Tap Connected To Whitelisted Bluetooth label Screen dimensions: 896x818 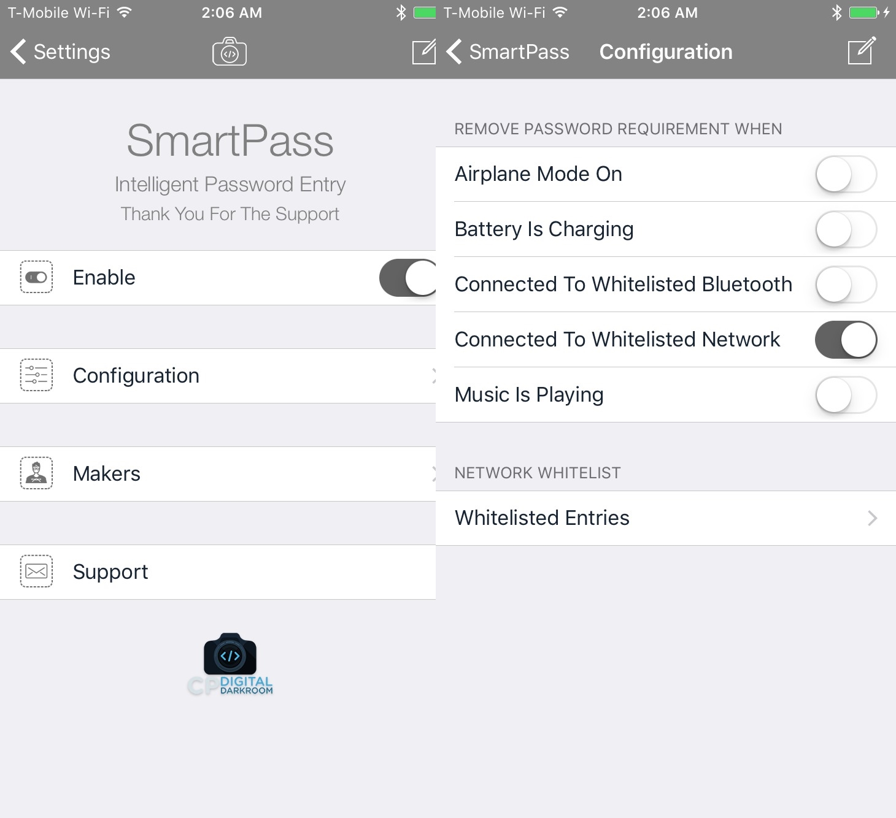(x=624, y=285)
